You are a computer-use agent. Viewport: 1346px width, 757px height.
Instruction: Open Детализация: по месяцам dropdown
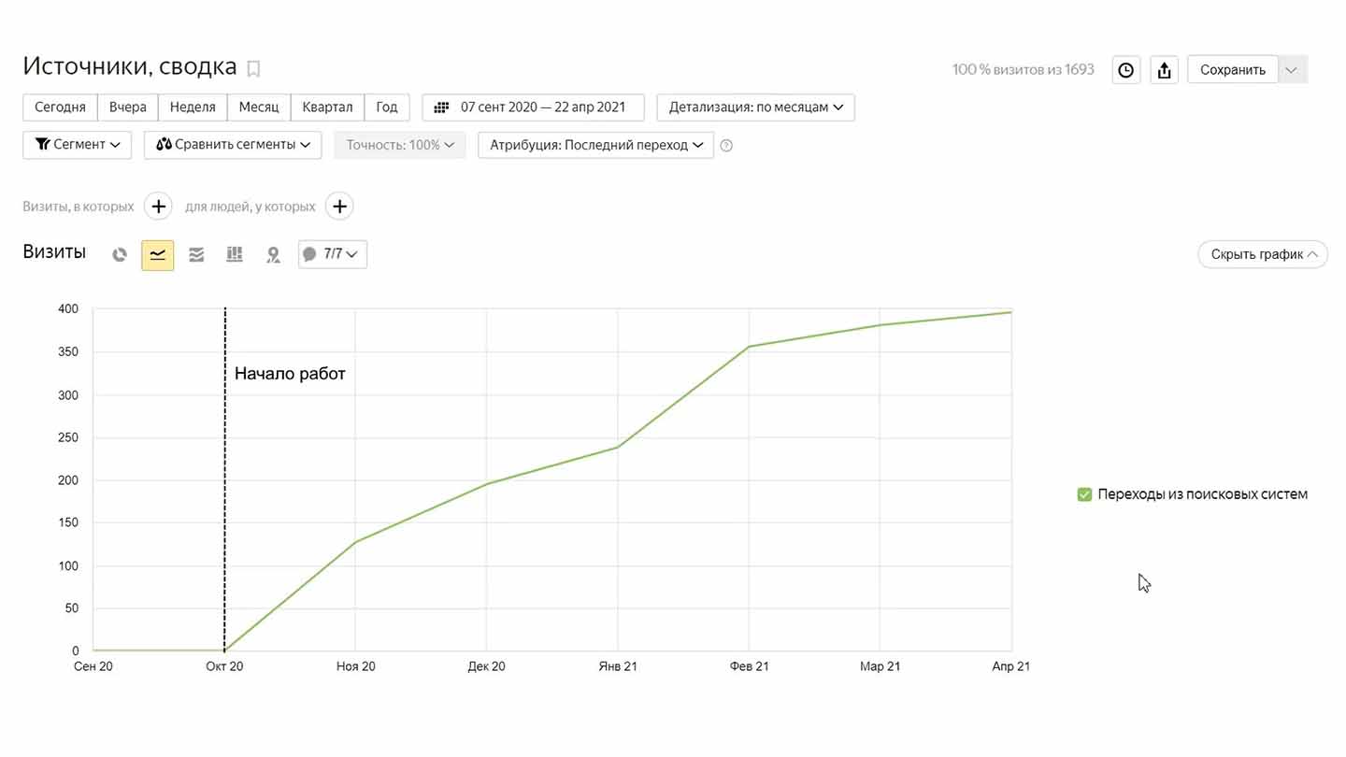(x=755, y=107)
